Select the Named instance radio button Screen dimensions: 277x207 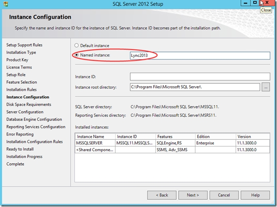(x=76, y=55)
